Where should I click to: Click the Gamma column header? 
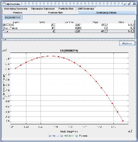click(x=69, y=22)
